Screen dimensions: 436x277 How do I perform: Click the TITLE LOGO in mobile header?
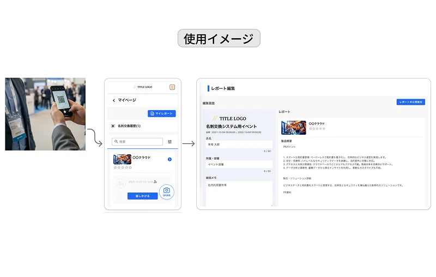point(143,87)
